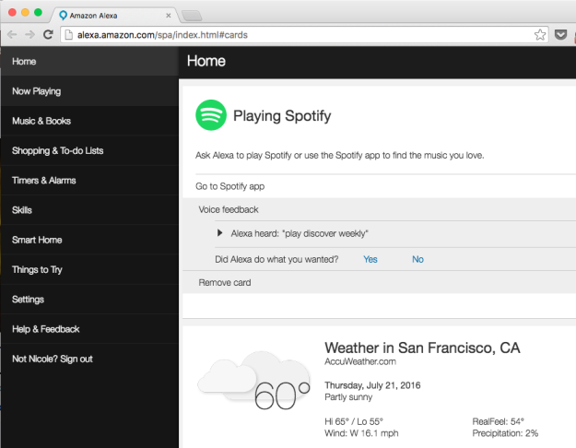This screenshot has width=576, height=448.
Task: Open the Pocket extension icon
Action: (560, 35)
